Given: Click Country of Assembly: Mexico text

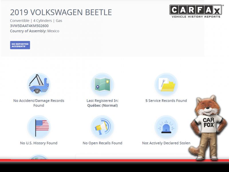Looking at the screenshot, I should (35, 31).
